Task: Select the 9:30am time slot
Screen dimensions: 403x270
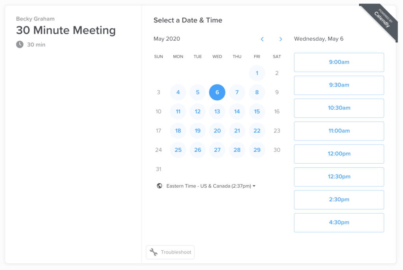Action: [339, 85]
